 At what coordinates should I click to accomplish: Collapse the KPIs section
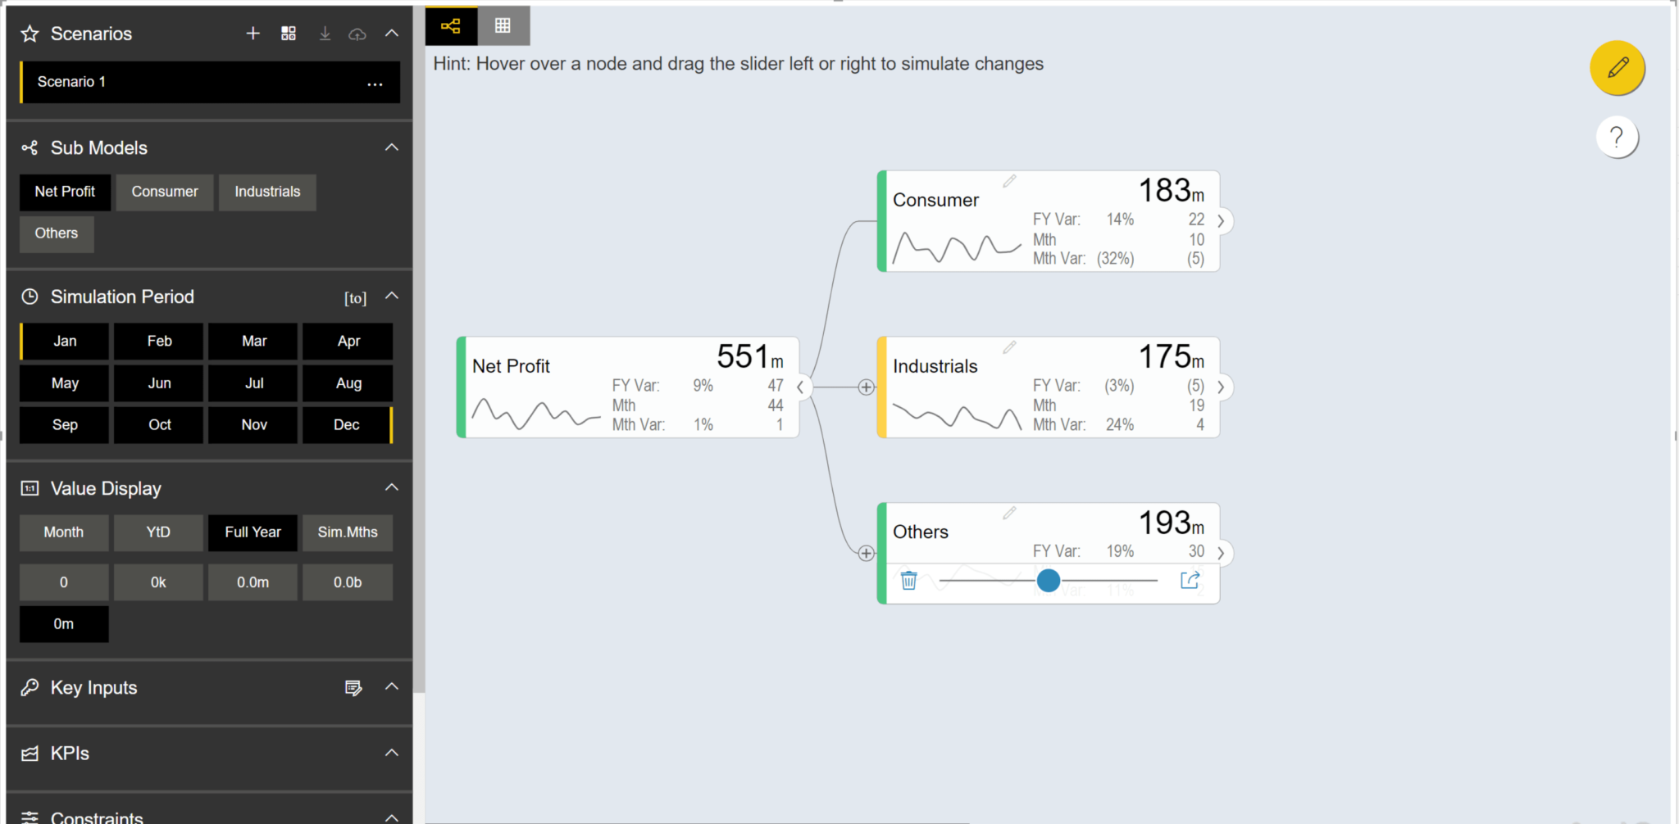tap(391, 753)
